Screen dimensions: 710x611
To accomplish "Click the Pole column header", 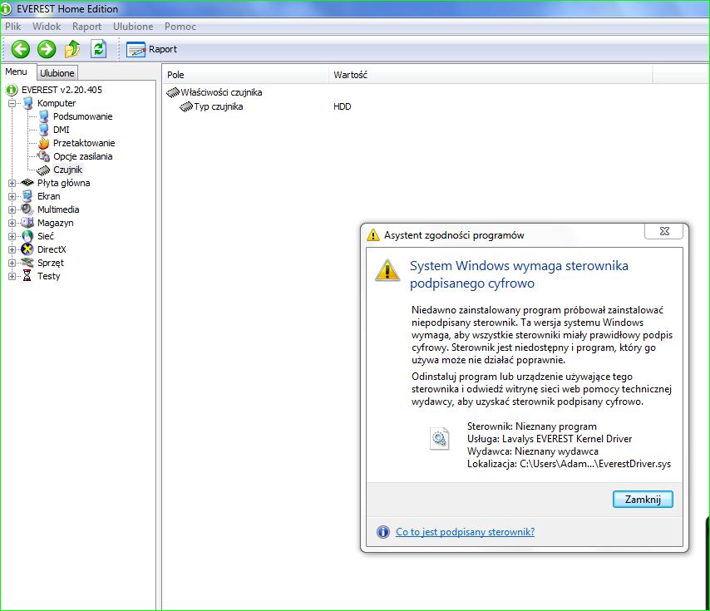I will [245, 75].
